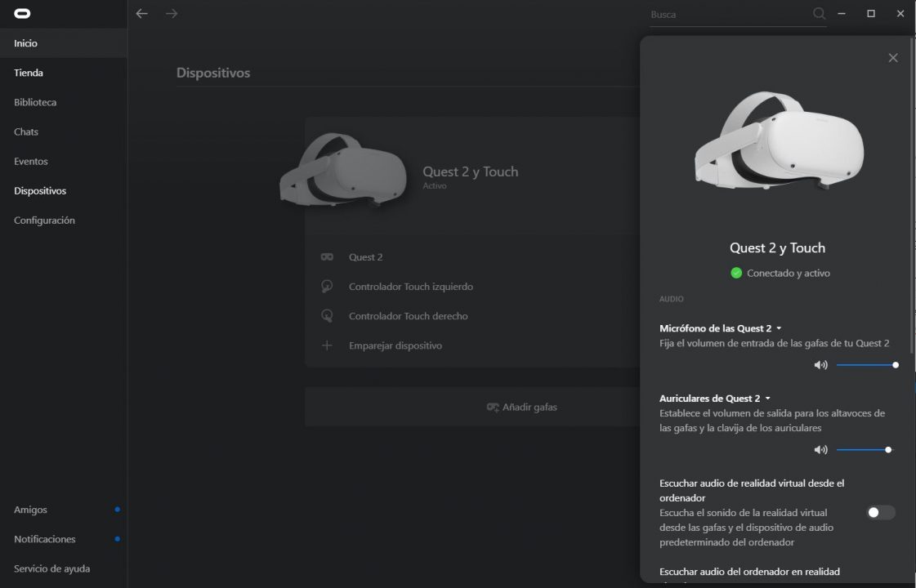Screen dimensions: 916x588
Task: Click the back navigation arrow
Action: pyautogui.click(x=141, y=14)
